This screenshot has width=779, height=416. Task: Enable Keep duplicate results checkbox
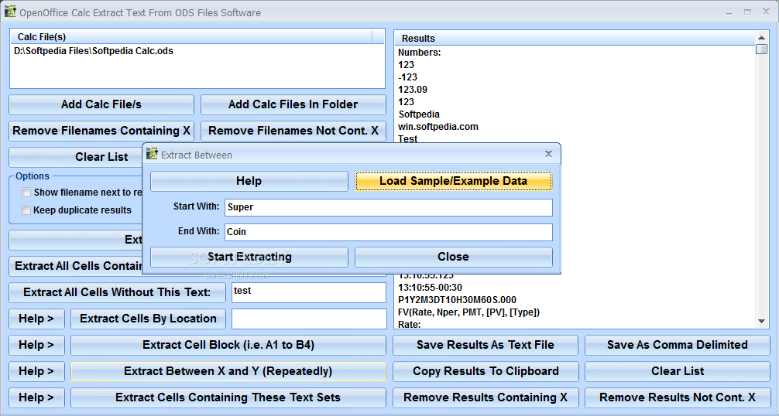click(26, 210)
